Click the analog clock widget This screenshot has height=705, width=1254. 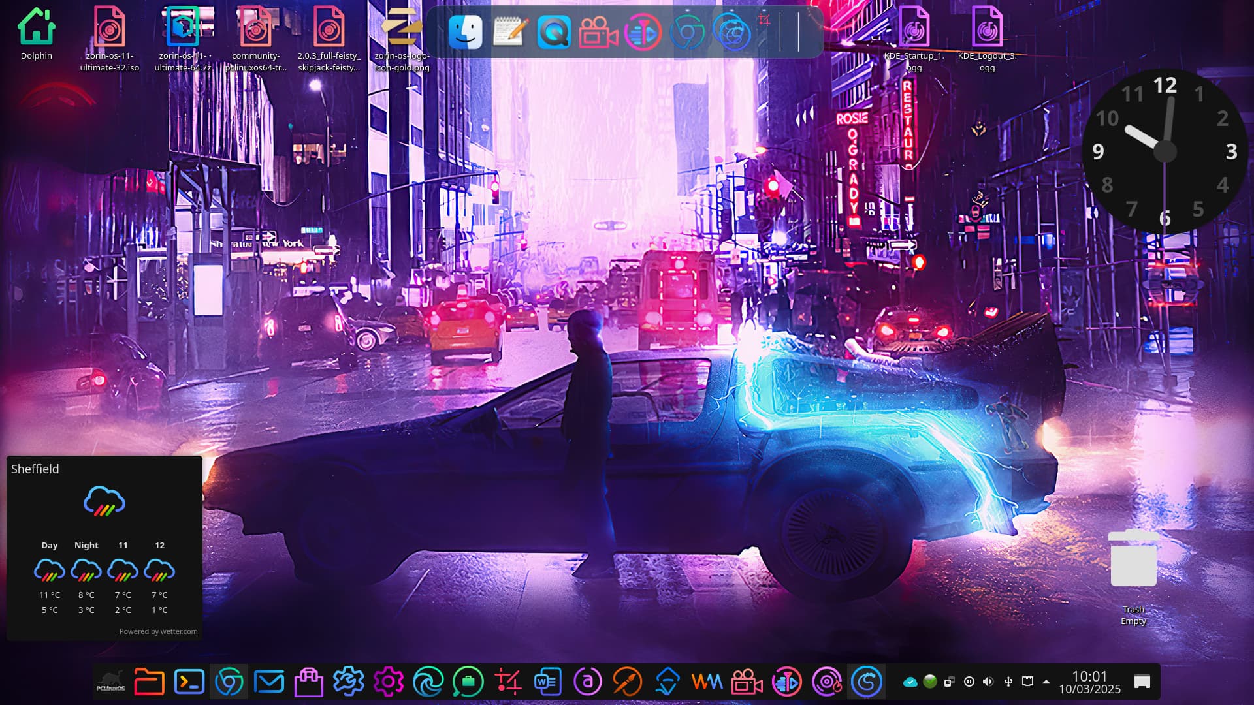(1165, 151)
